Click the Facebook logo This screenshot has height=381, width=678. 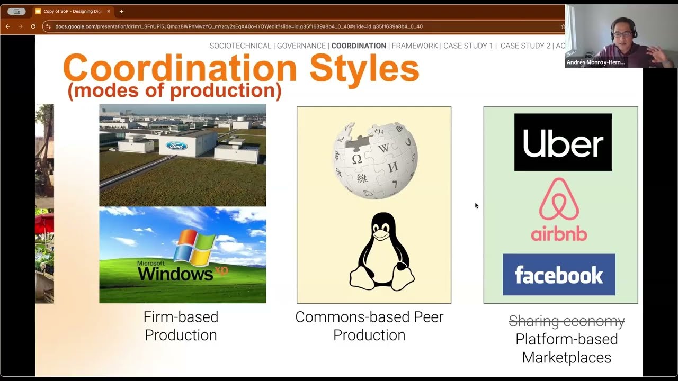click(x=559, y=275)
